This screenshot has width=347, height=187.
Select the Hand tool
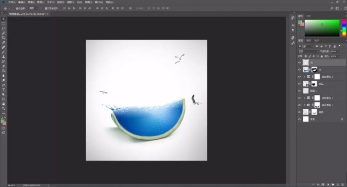coord(3,104)
